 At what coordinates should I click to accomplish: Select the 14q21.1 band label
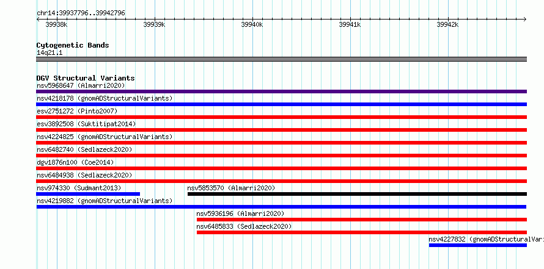[50, 53]
